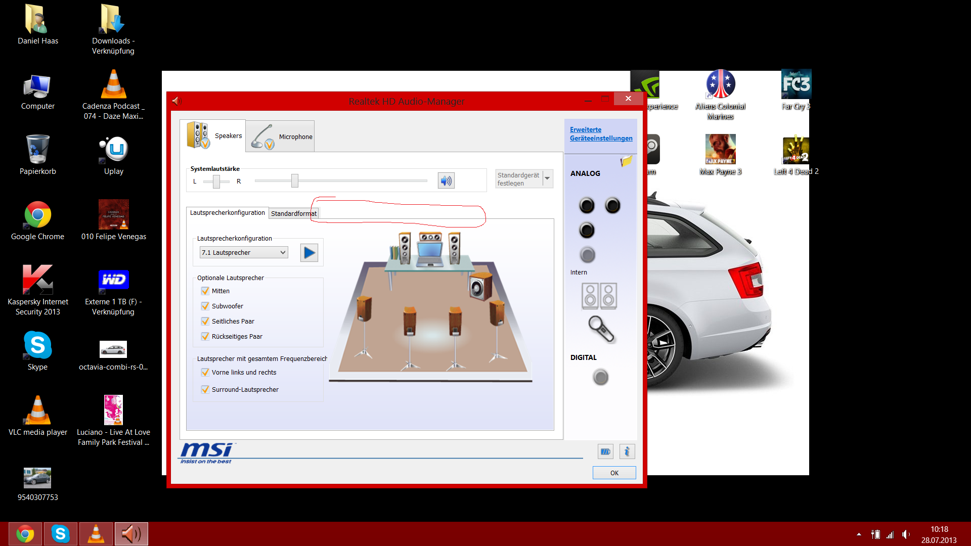The image size is (971, 546).
Task: Uncheck the Mitten optional speaker
Action: (x=205, y=291)
